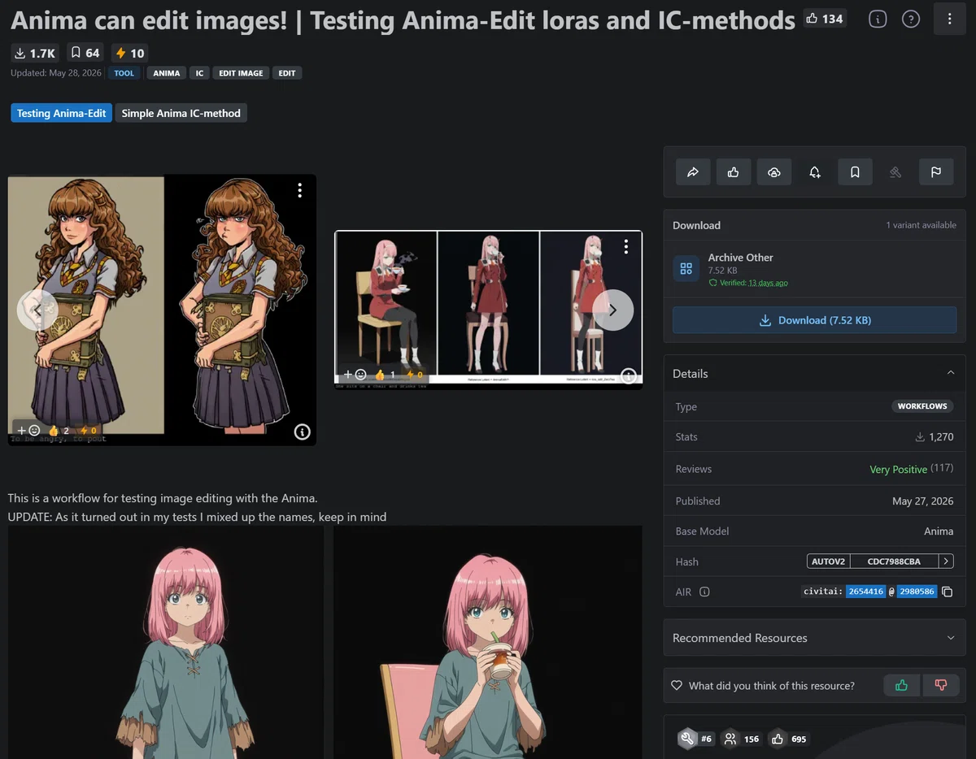Open the Very Positive (117) reviews link
976x759 pixels.
point(911,469)
